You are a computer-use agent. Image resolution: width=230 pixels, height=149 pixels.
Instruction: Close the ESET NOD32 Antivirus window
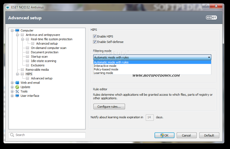(x=216, y=6)
